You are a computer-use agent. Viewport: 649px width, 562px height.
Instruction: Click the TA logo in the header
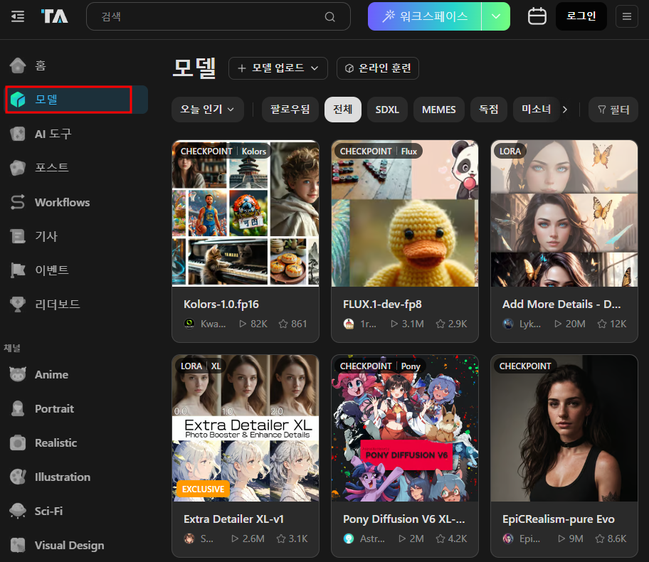point(54,16)
